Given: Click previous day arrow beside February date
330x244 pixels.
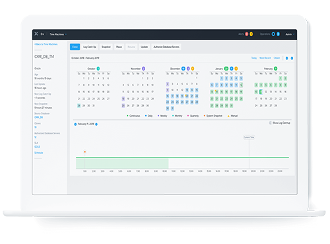Looking at the screenshot, I should pyautogui.click(x=75, y=124).
